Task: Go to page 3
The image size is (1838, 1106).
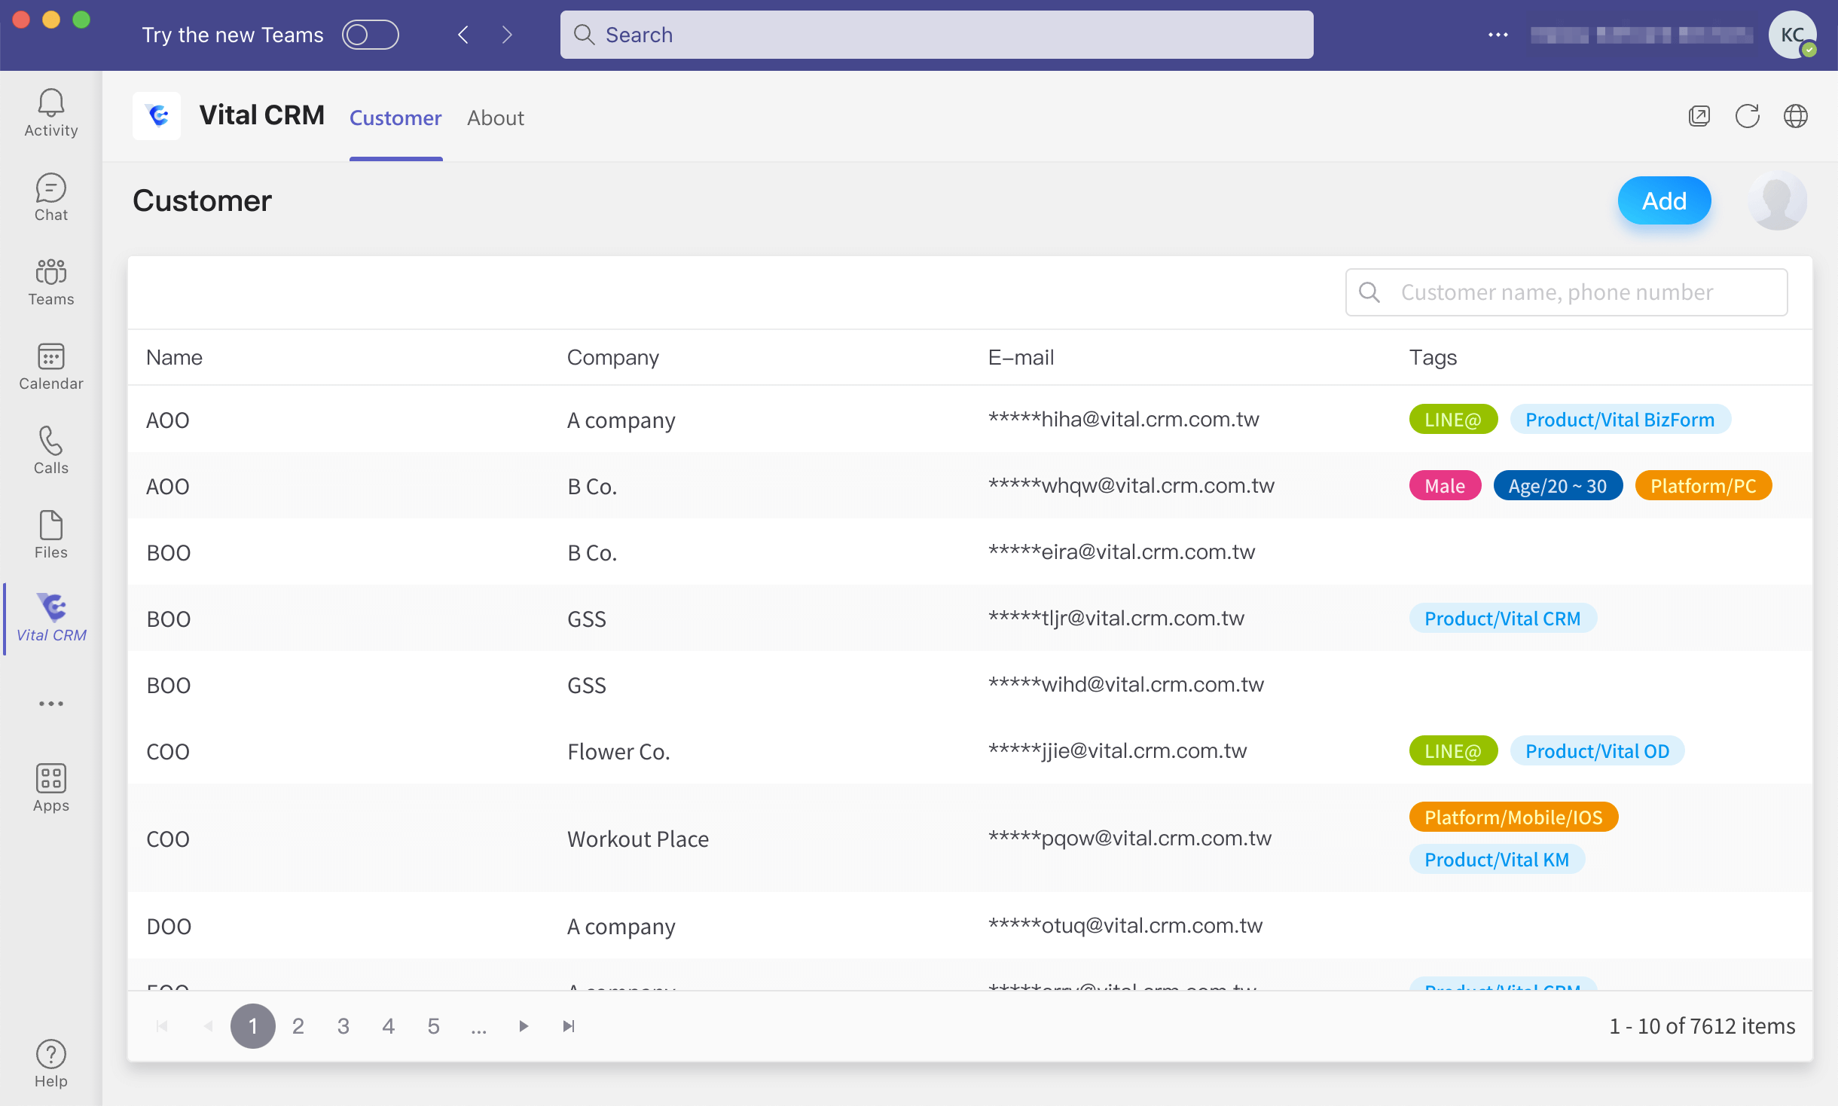Action: click(x=343, y=1026)
